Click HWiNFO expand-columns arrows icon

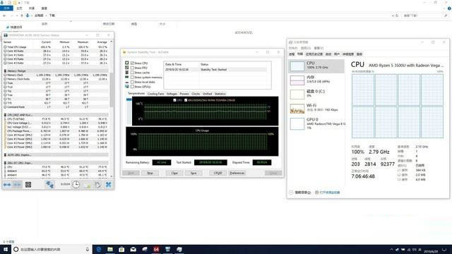(x=7, y=185)
